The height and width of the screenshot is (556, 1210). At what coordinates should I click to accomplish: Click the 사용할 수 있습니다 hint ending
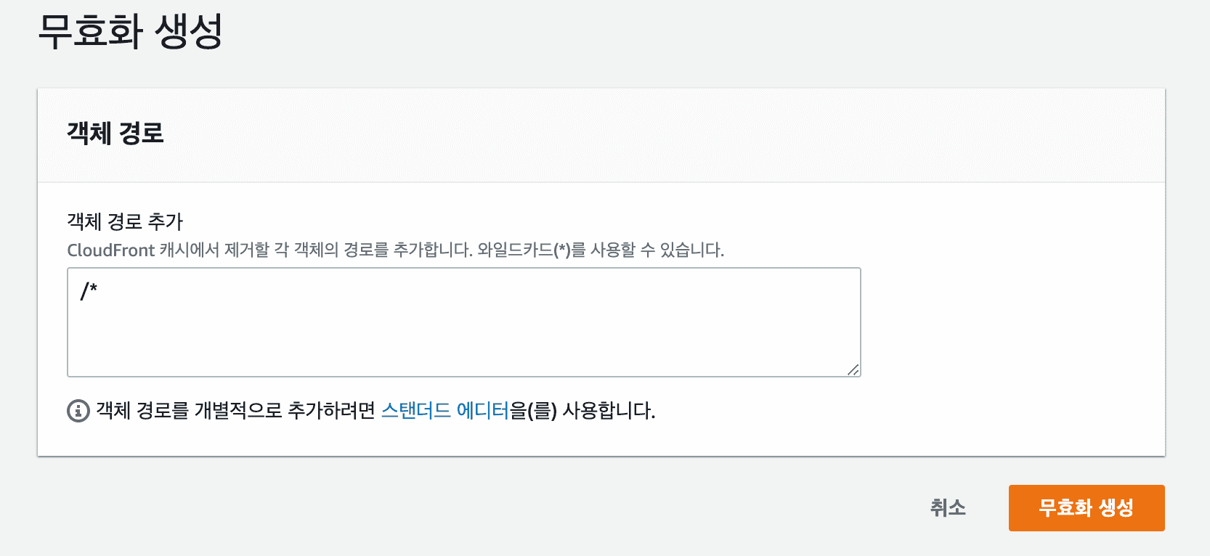pos(657,250)
